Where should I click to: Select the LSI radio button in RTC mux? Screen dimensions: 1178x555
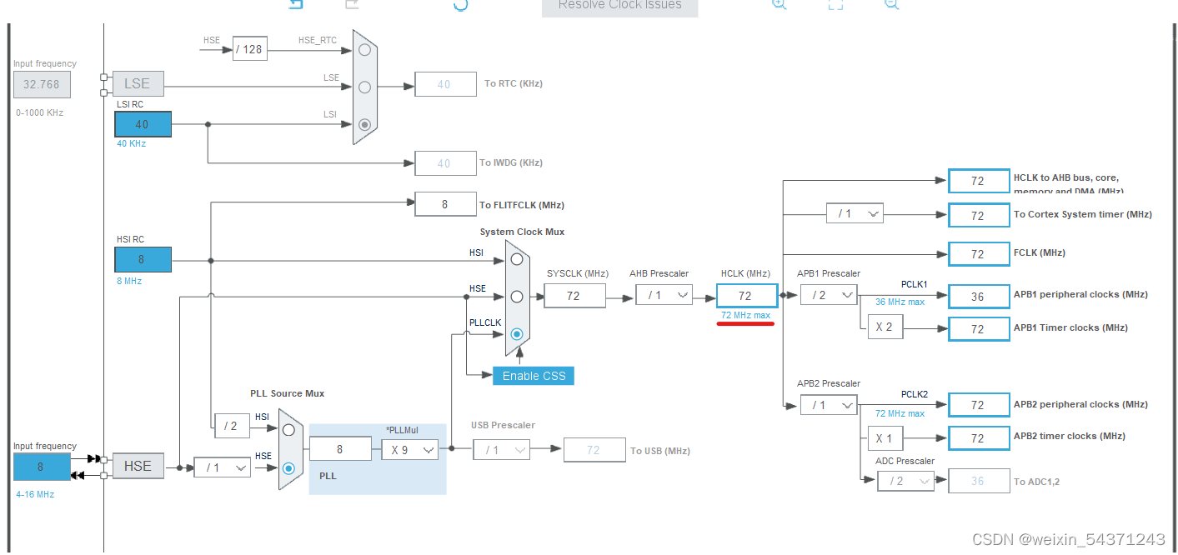[363, 125]
